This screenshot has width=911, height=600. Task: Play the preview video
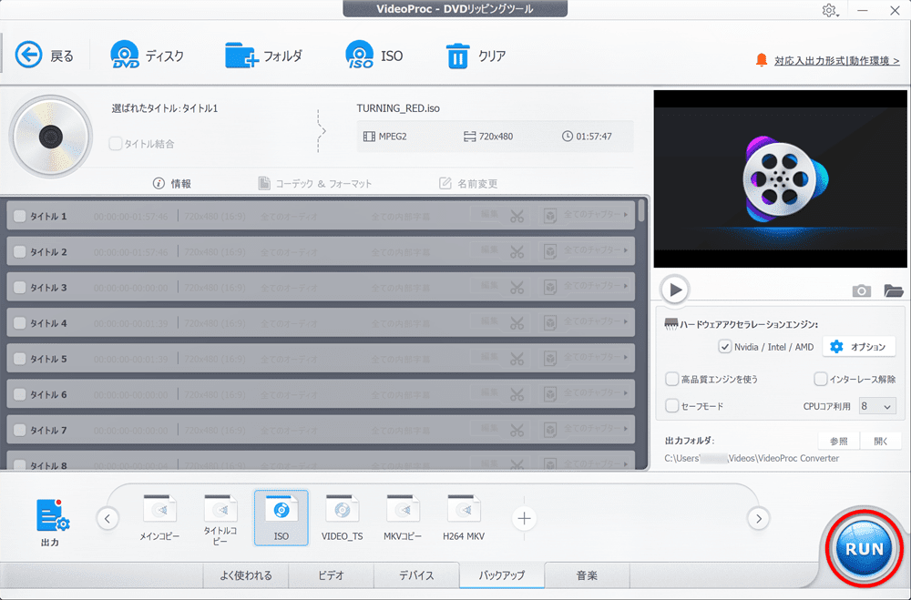point(675,290)
